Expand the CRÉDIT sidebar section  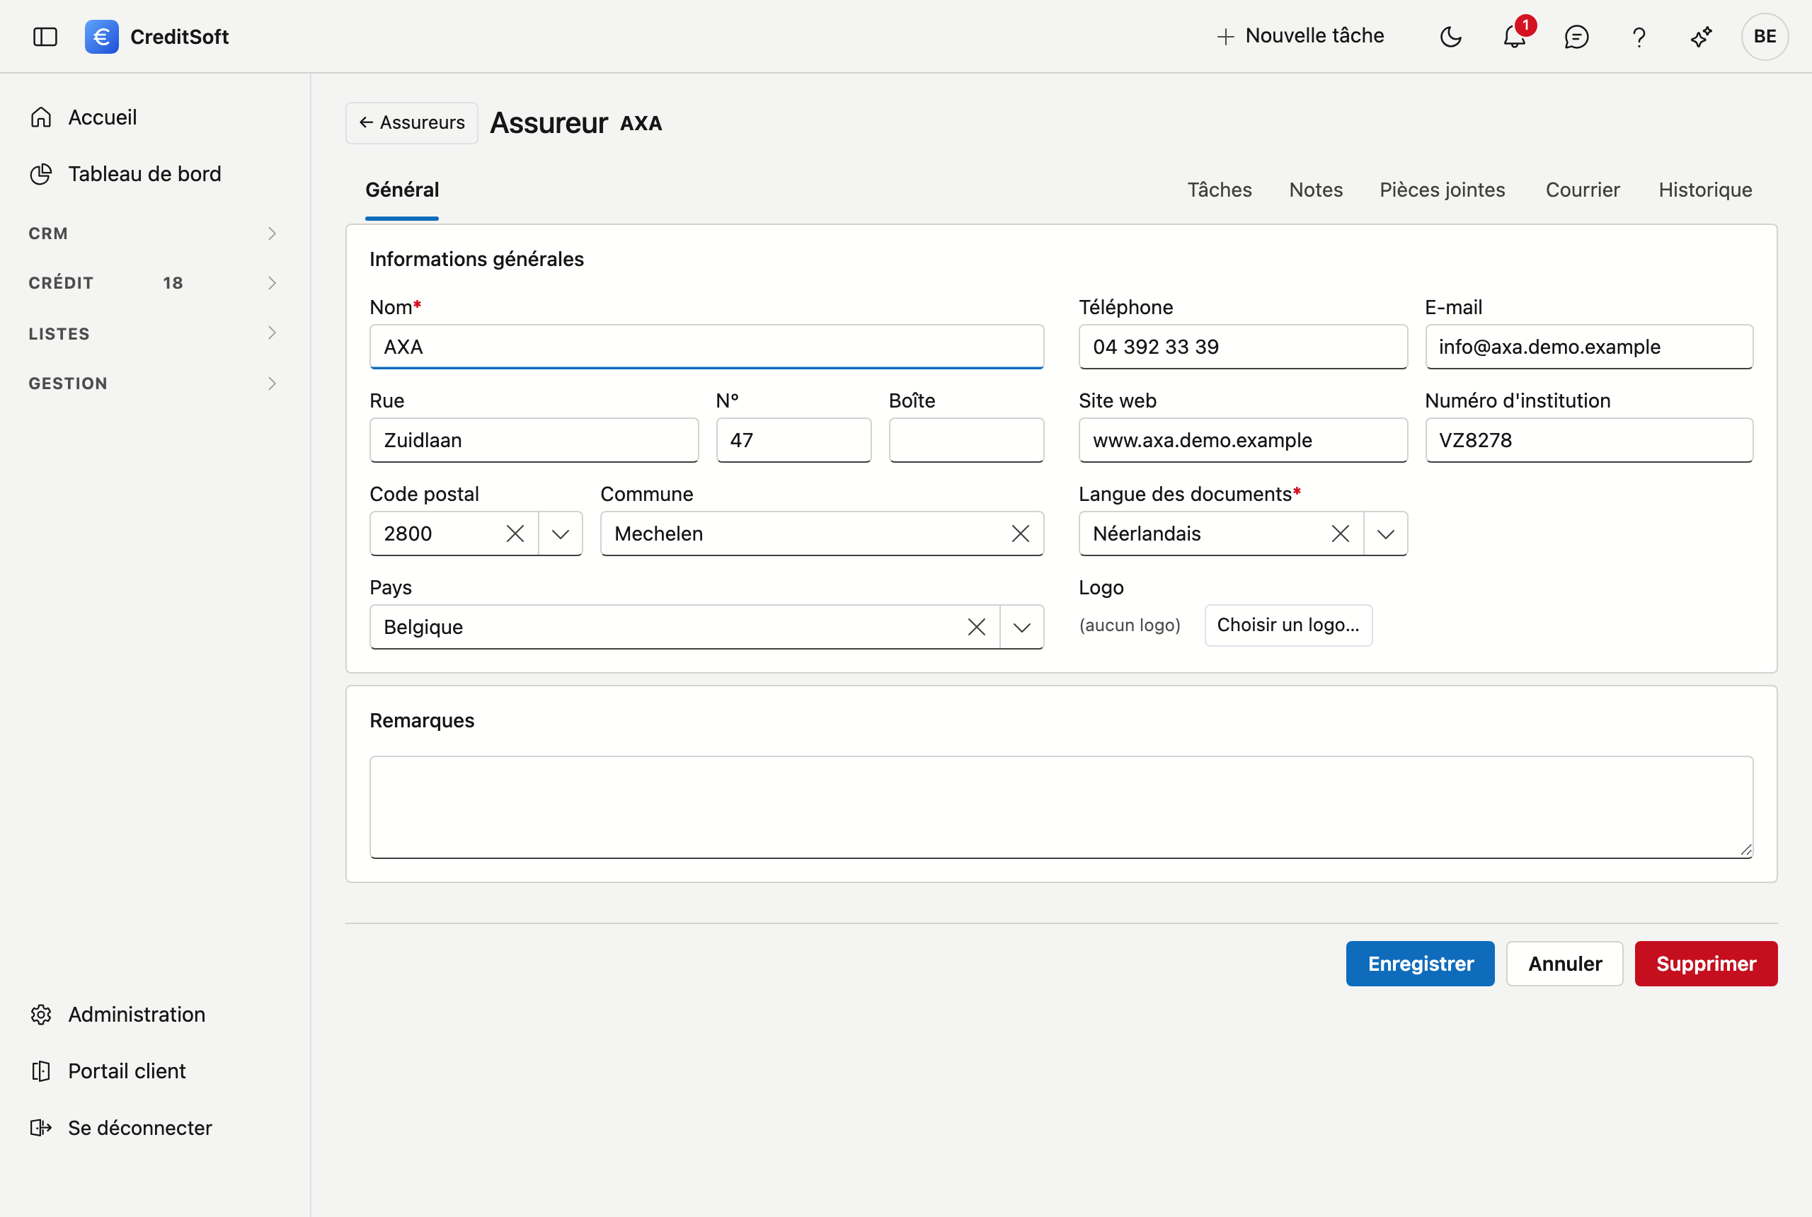click(x=153, y=283)
